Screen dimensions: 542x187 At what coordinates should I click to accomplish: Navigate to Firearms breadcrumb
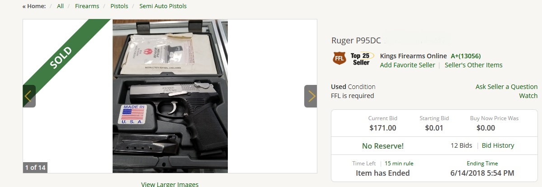point(87,6)
